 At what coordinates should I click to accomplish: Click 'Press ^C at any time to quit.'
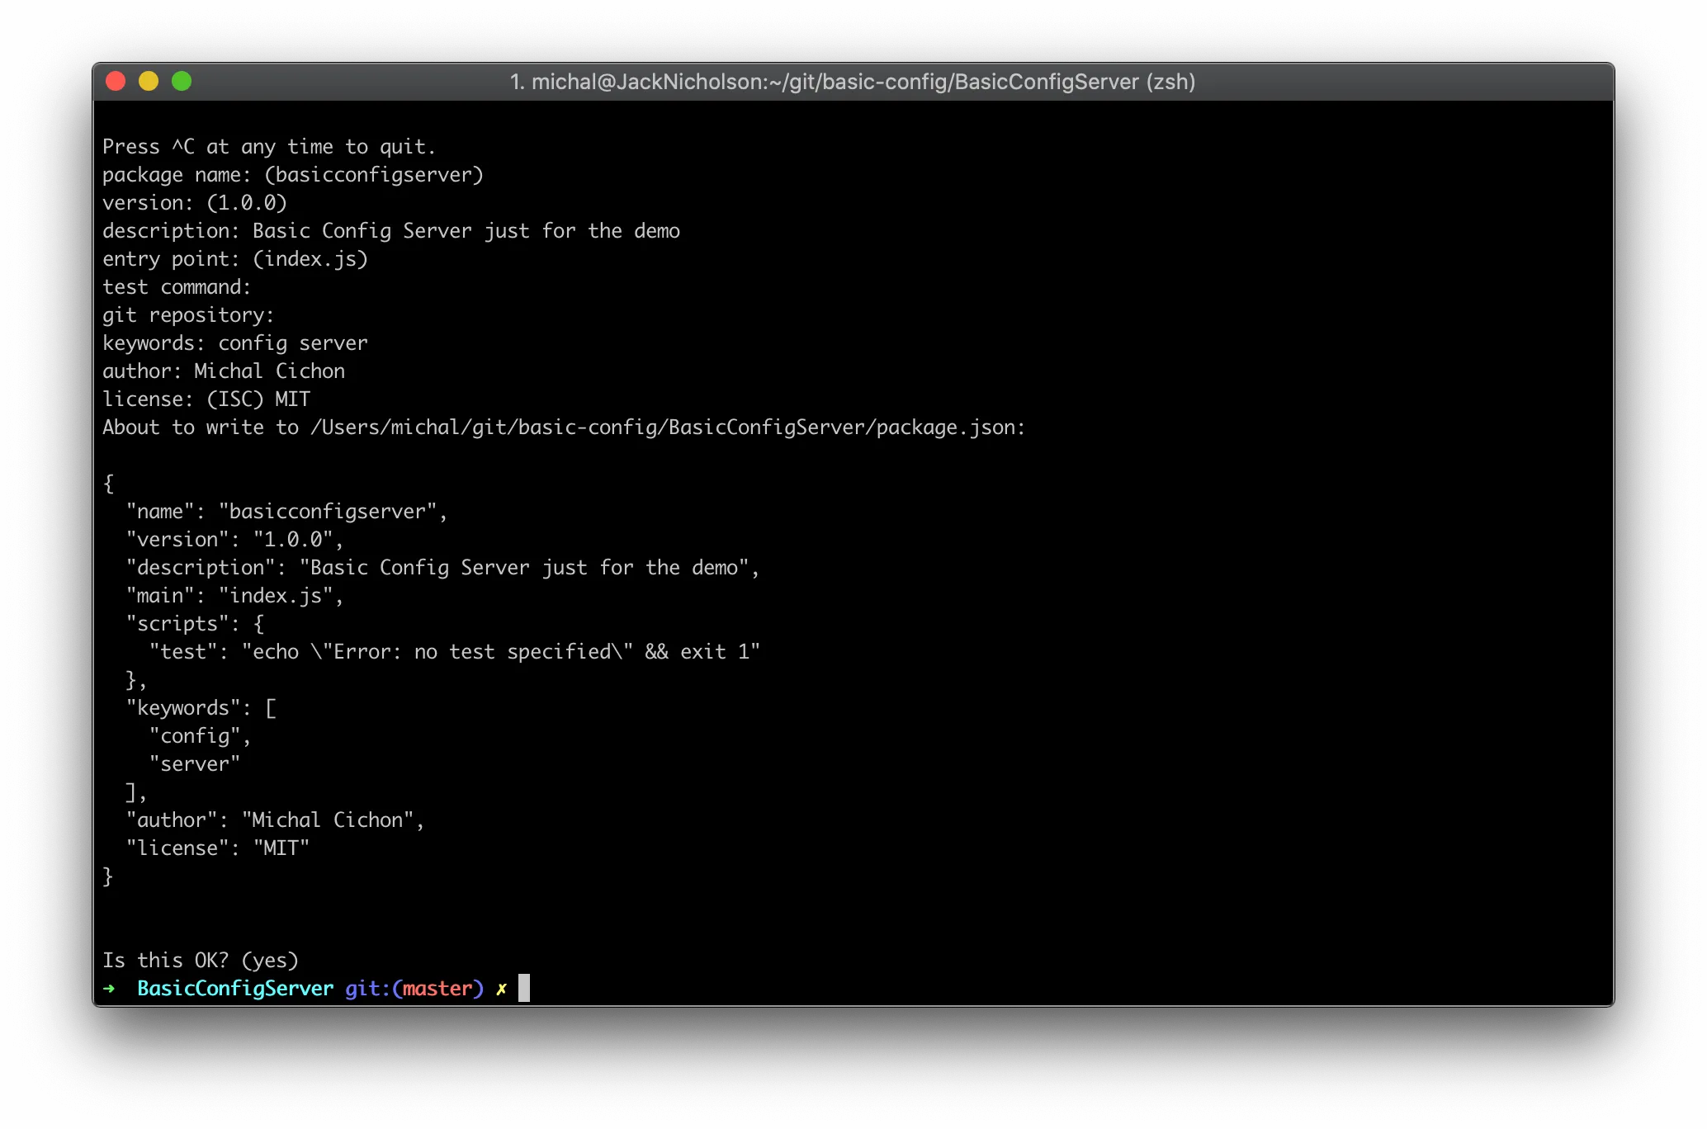coord(269,147)
